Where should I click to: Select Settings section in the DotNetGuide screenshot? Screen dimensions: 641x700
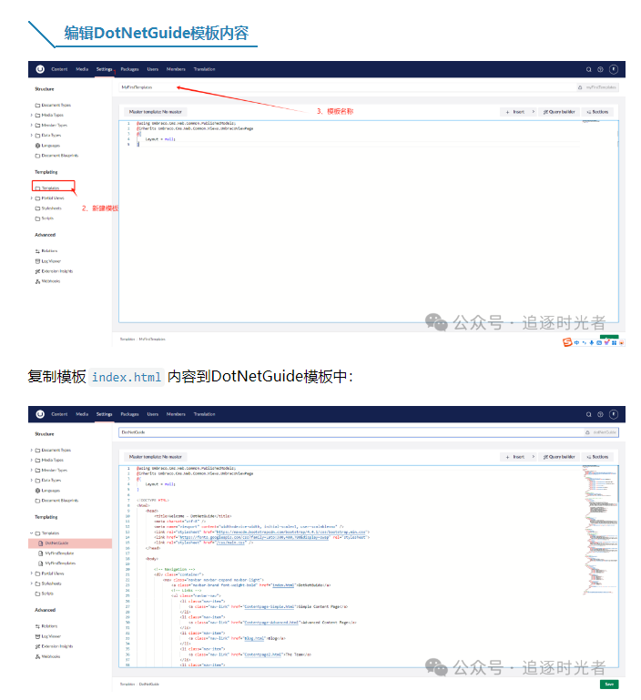tap(105, 414)
